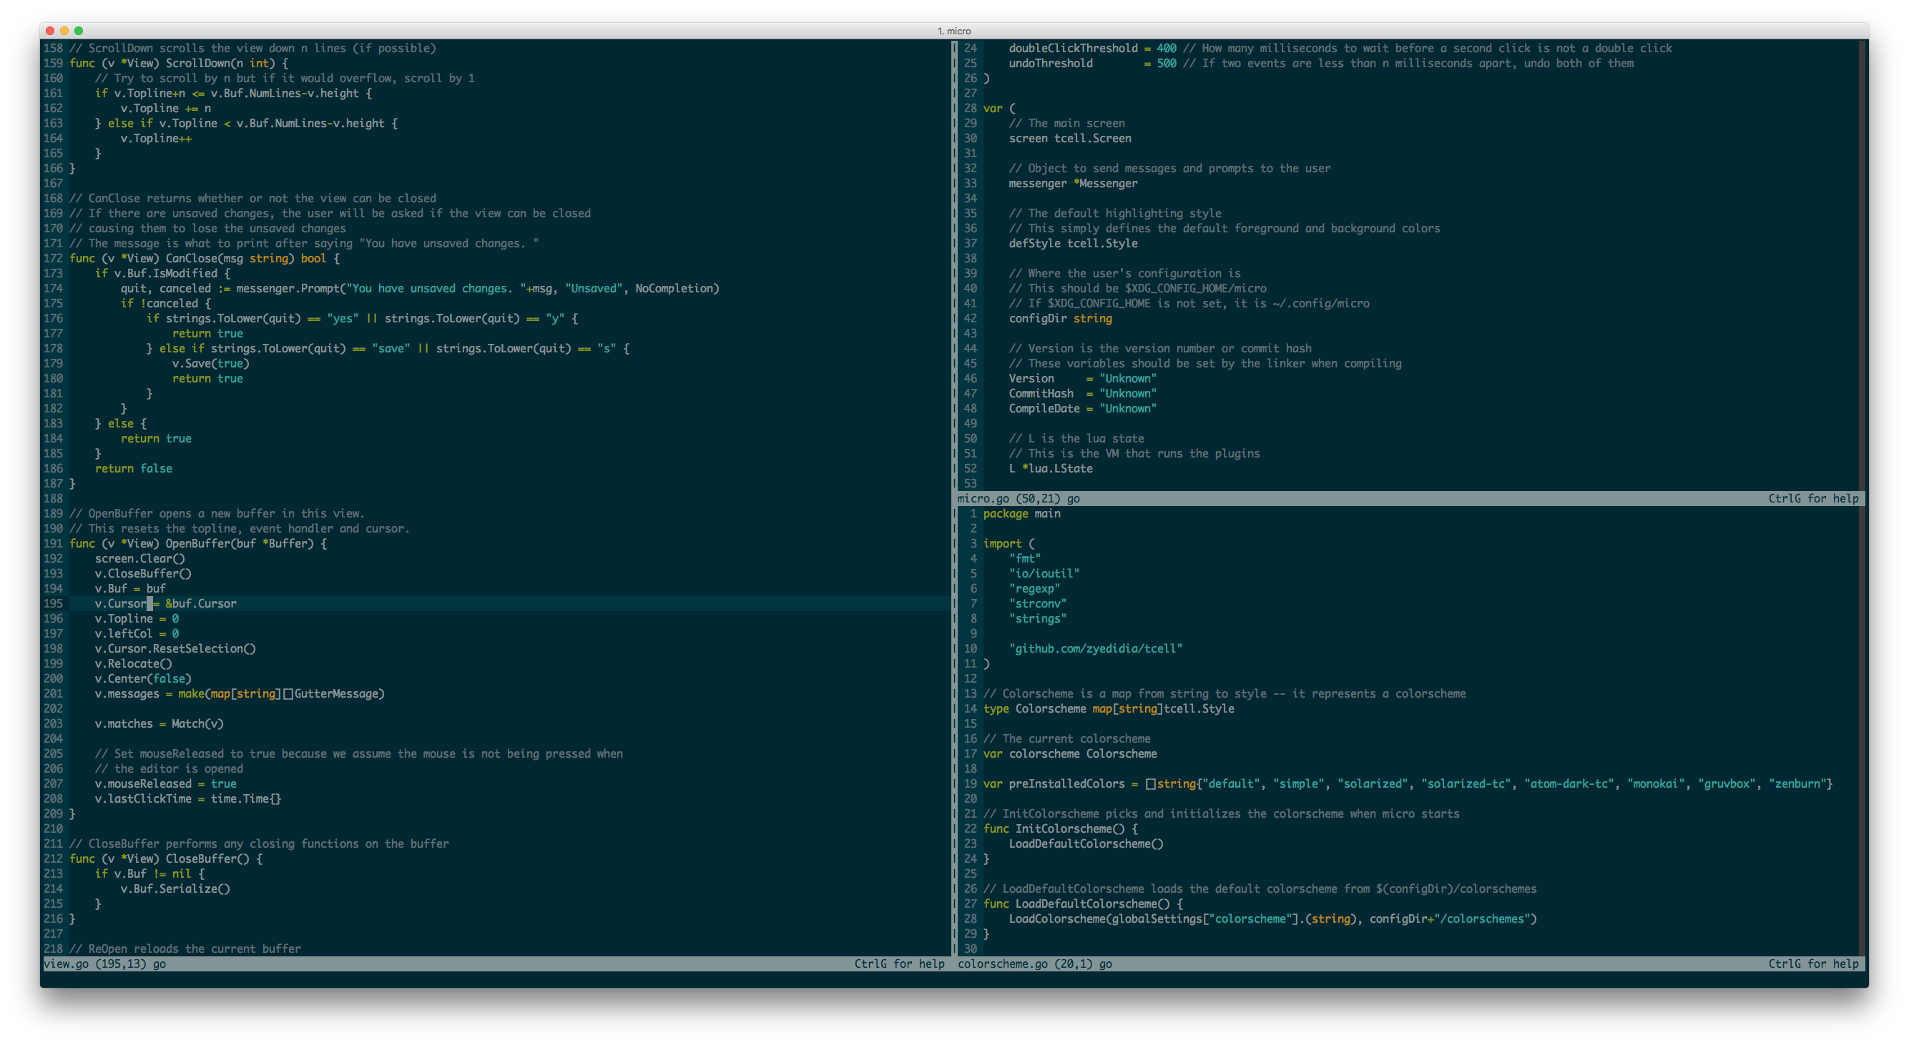The height and width of the screenshot is (1045, 1909).
Task: Click the yellow minimize button
Action: tap(64, 31)
